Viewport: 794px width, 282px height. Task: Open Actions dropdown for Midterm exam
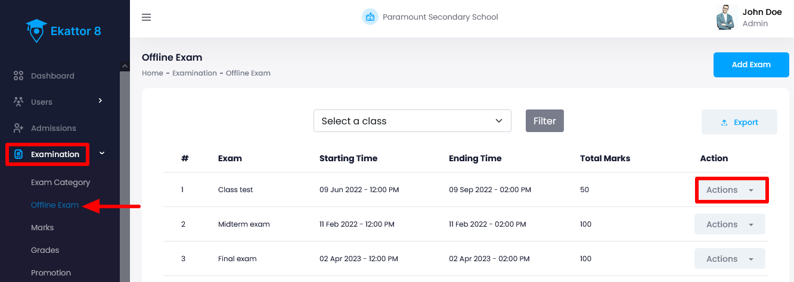tap(730, 224)
